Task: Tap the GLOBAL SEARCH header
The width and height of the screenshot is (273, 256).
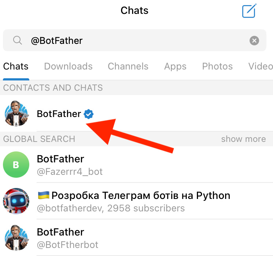Action: point(39,139)
